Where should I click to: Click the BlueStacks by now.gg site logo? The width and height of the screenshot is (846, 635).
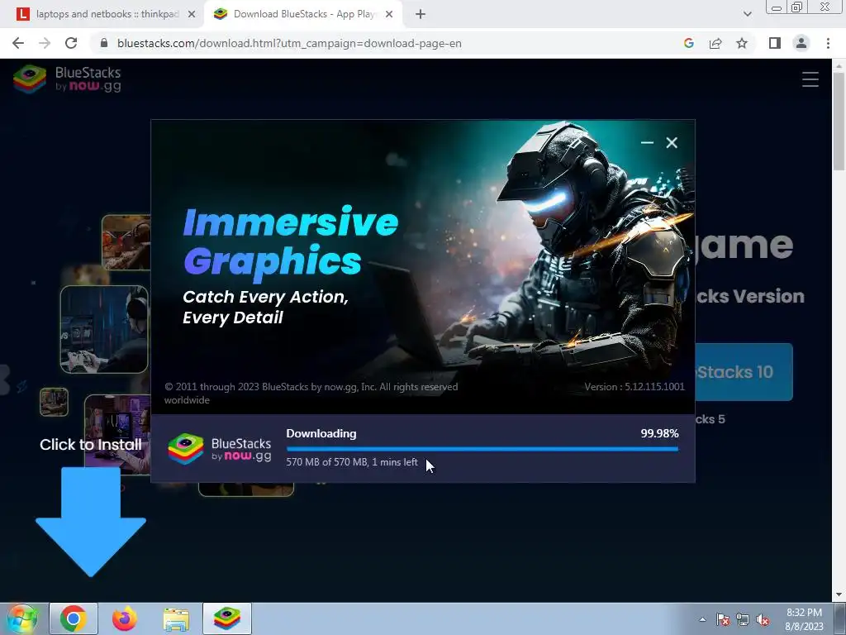click(x=68, y=79)
